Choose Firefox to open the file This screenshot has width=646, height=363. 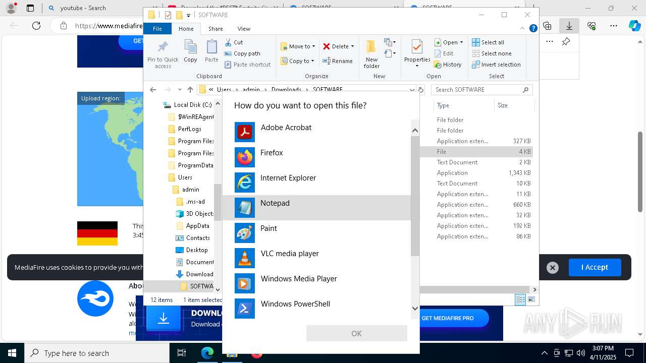point(316,157)
